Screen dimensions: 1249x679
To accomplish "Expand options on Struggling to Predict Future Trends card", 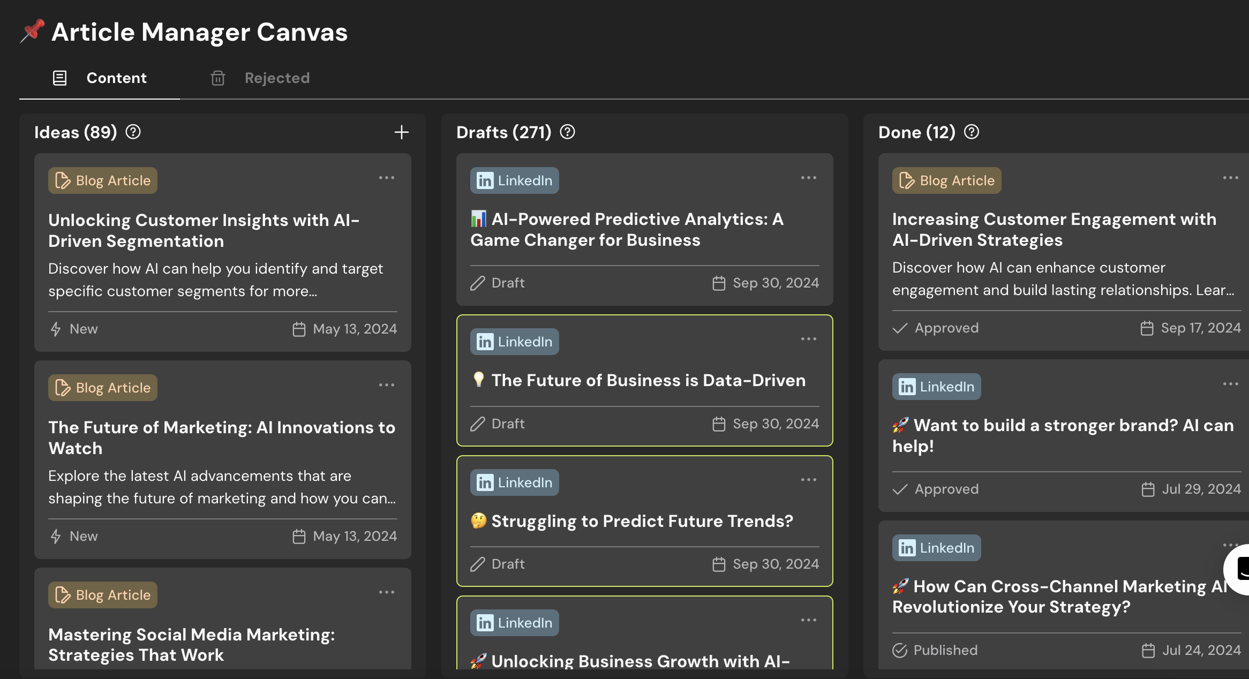I will tap(808, 480).
